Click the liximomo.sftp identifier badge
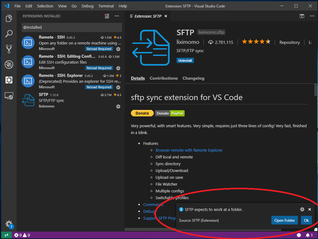318x239 pixels. coord(211,32)
